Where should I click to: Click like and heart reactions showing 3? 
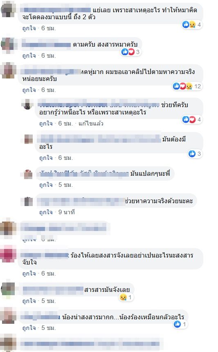tap(131, 52)
